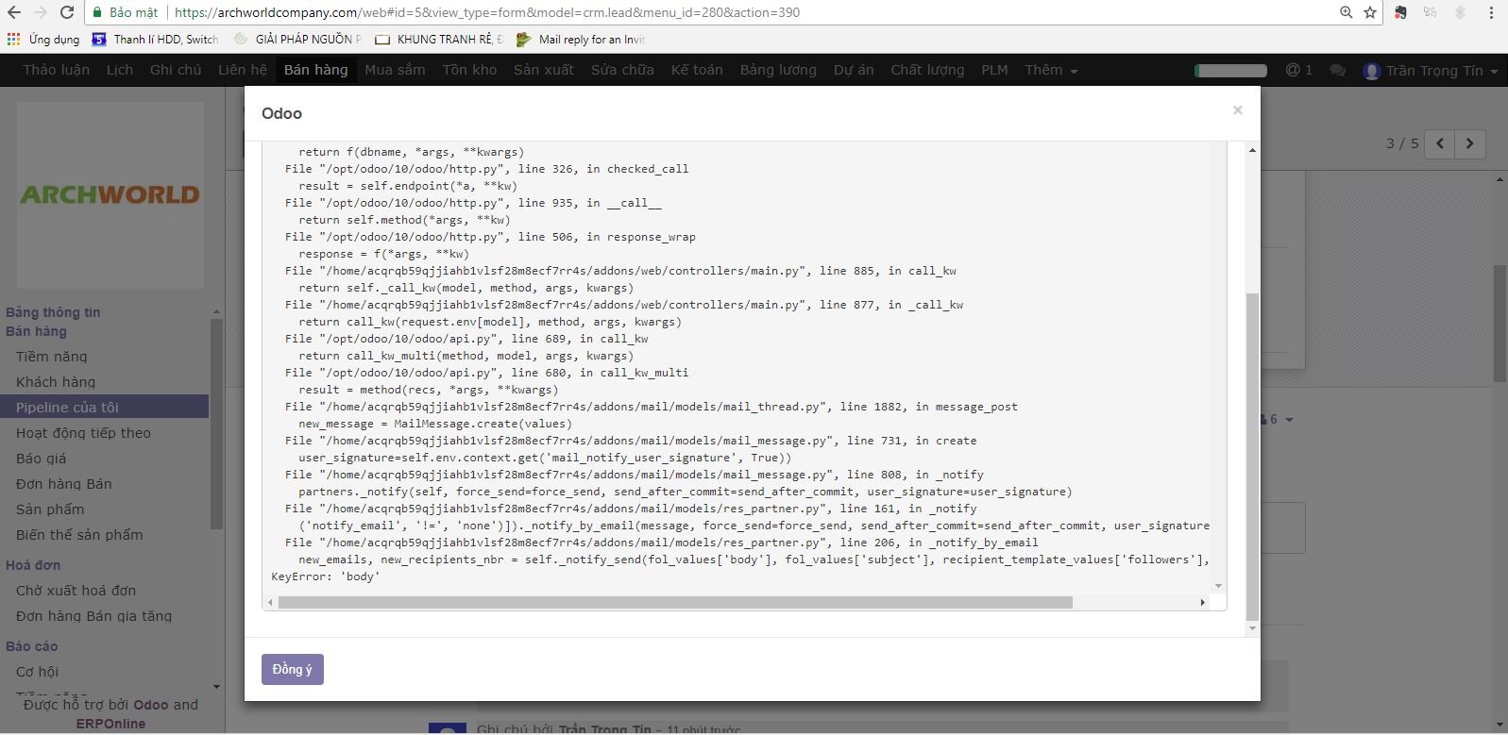Select Báo giá in sidebar
This screenshot has width=1508, height=735.
click(x=42, y=459)
